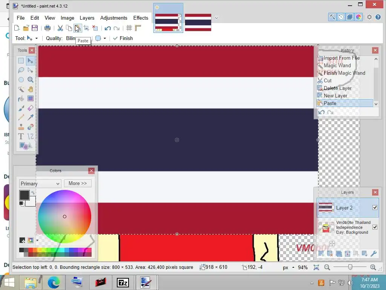Click the New file toolbar icon
386x290 pixels.
17,28
